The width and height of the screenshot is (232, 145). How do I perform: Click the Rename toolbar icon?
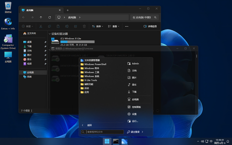(67, 26)
